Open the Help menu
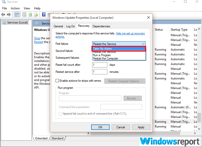 37,8
